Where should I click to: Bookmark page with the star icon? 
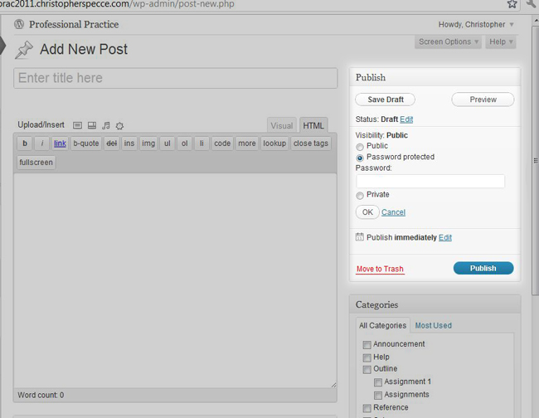click(x=512, y=4)
